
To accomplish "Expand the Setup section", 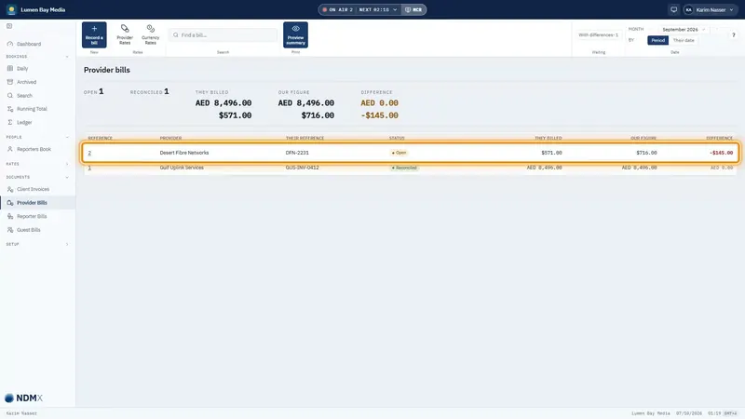I will tap(67, 244).
